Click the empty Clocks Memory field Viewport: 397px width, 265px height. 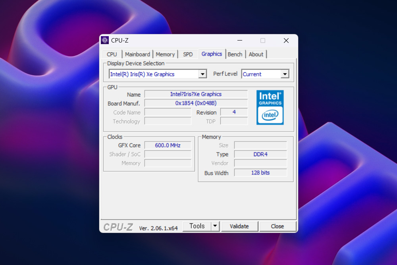pyautogui.click(x=168, y=163)
